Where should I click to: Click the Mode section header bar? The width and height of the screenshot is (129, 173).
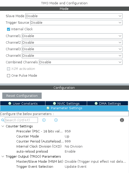[64, 9]
